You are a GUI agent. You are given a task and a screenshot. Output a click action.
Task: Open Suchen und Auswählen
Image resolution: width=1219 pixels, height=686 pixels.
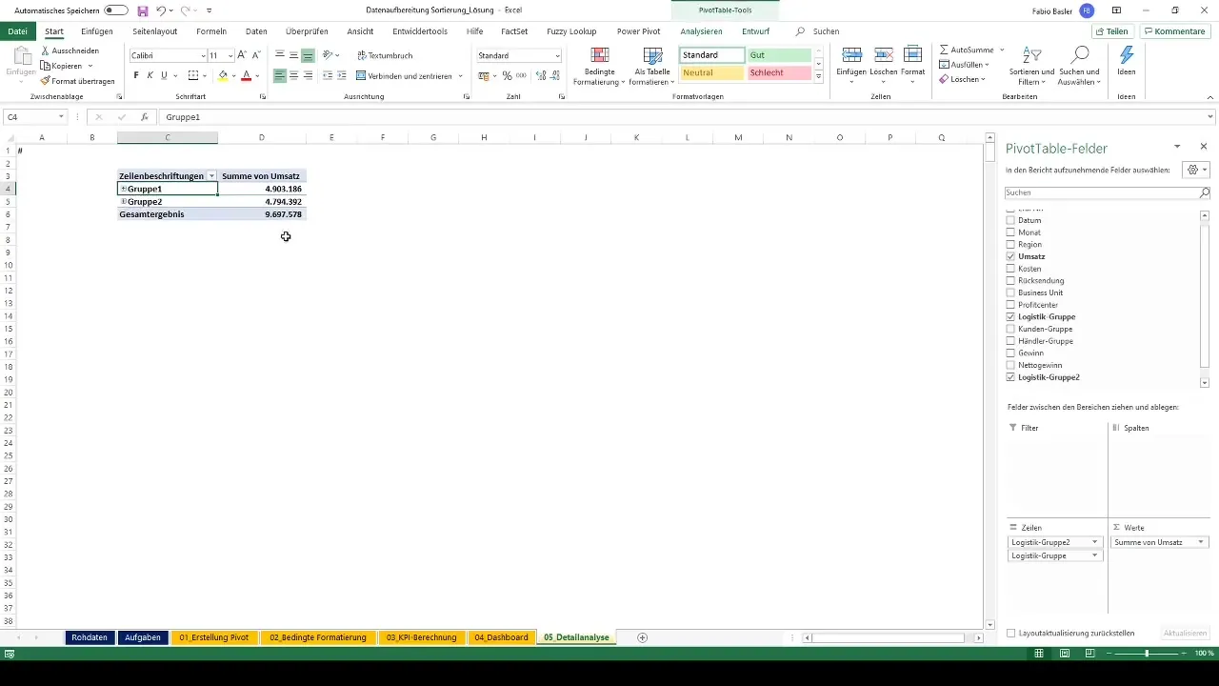coord(1079,67)
